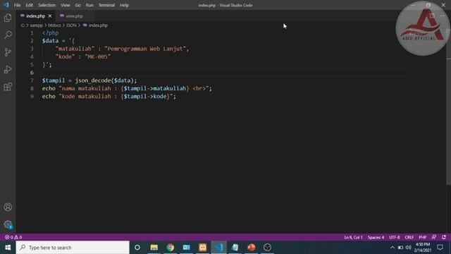Open Windows Action Center notifications
Viewport: 451px width, 254px height.
click(x=440, y=248)
